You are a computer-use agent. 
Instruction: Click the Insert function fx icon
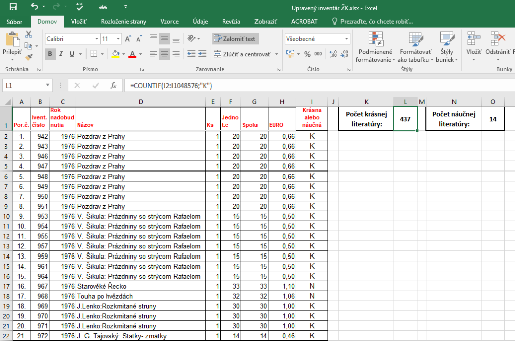[x=114, y=86]
